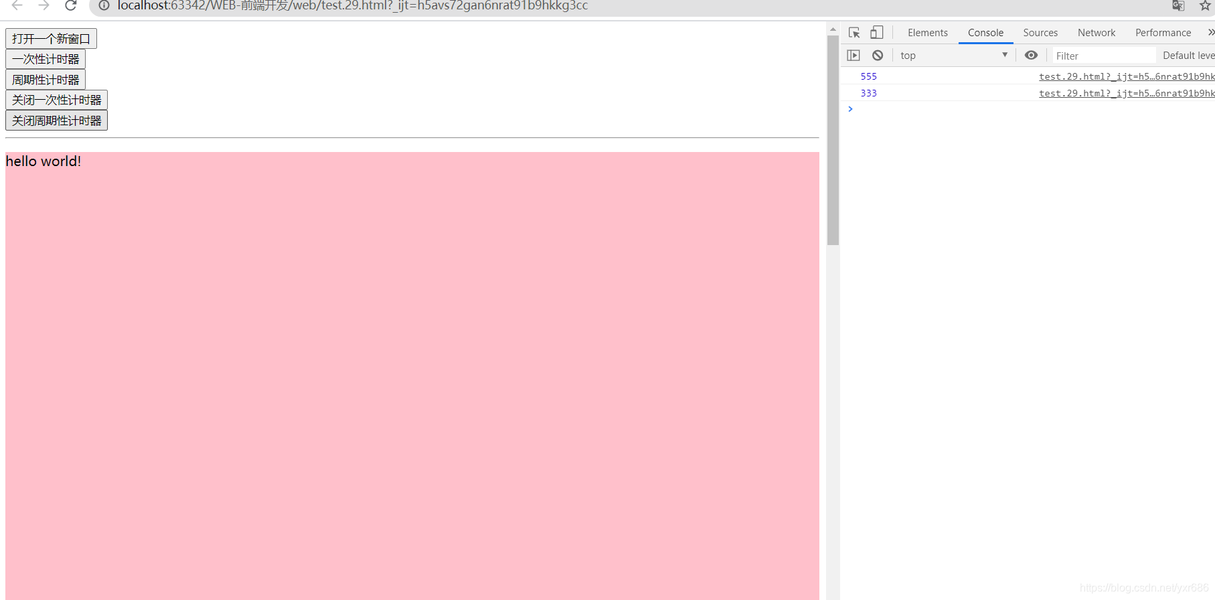Open the top context dropdown
The image size is (1215, 600).
click(x=954, y=56)
